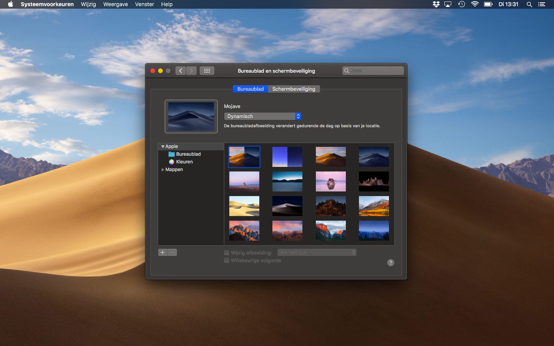Show all preferences with the grid button
The image size is (554, 346).
pyautogui.click(x=207, y=71)
